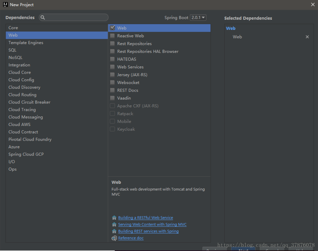
Task: Click the disabled Keycloak checkbox
Action: (x=112, y=129)
